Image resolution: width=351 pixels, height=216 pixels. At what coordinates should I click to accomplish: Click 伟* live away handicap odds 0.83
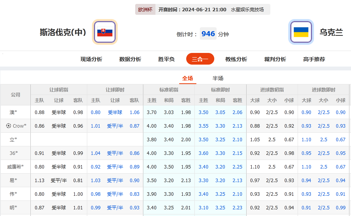coord(134,194)
